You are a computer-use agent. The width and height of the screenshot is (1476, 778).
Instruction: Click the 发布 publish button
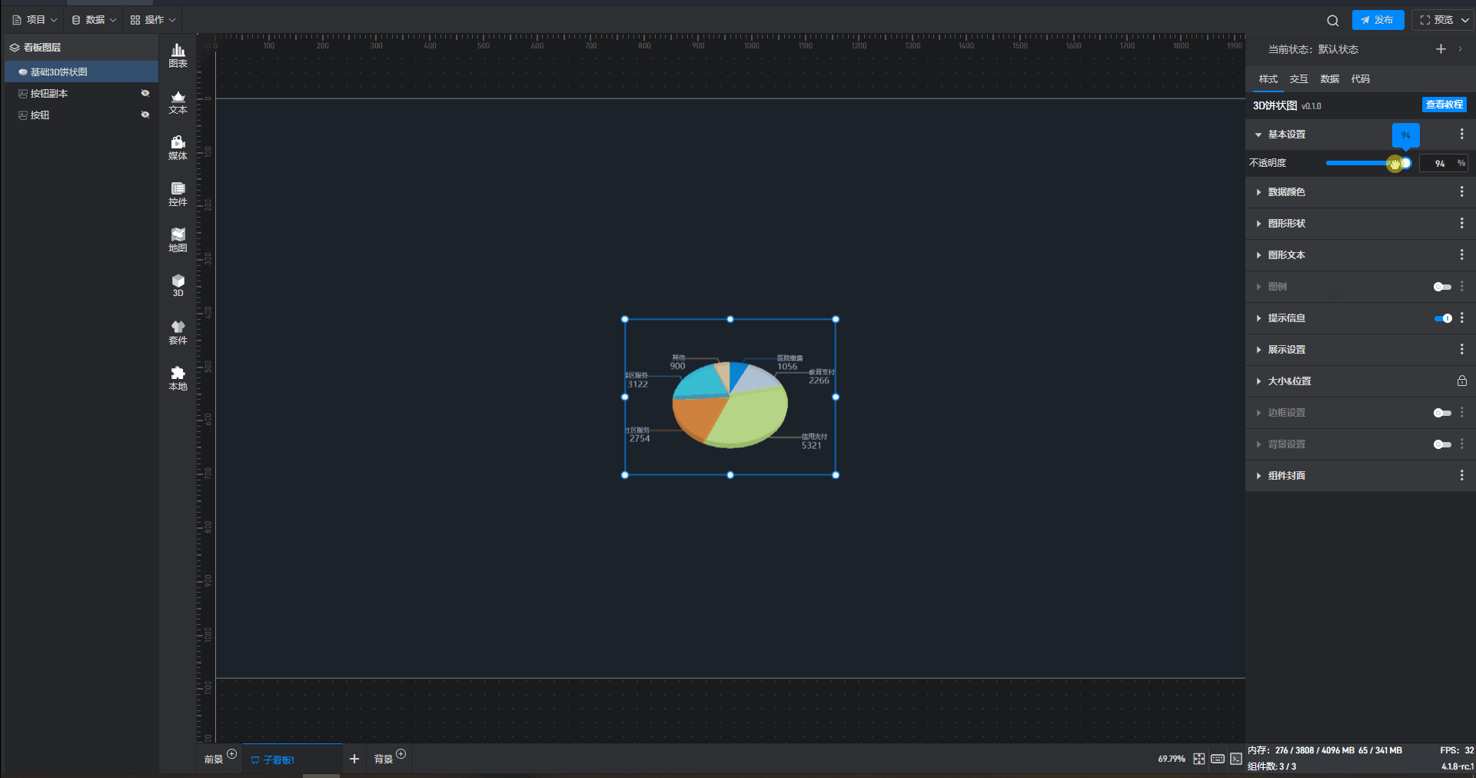tap(1378, 20)
